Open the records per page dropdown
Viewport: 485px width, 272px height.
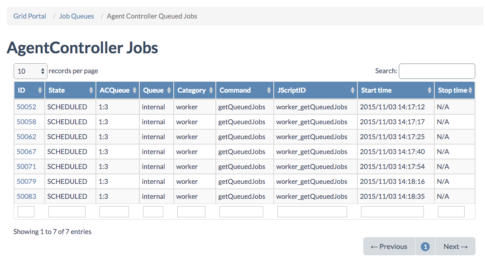pos(30,71)
